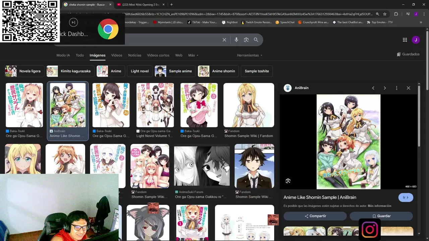
Task: Open the Chrome profile avatar in toolbar
Action: coord(416,14)
